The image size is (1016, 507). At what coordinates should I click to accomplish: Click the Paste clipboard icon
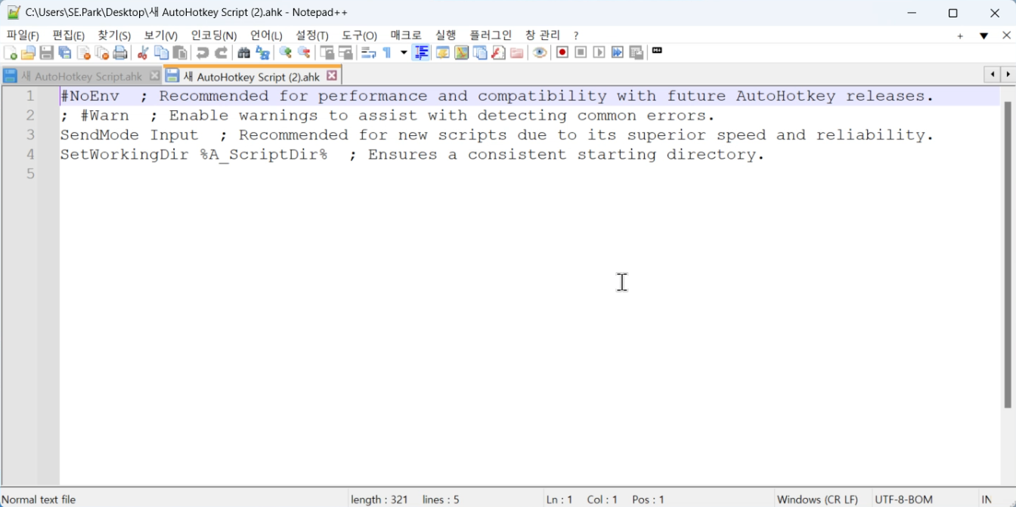tap(180, 53)
